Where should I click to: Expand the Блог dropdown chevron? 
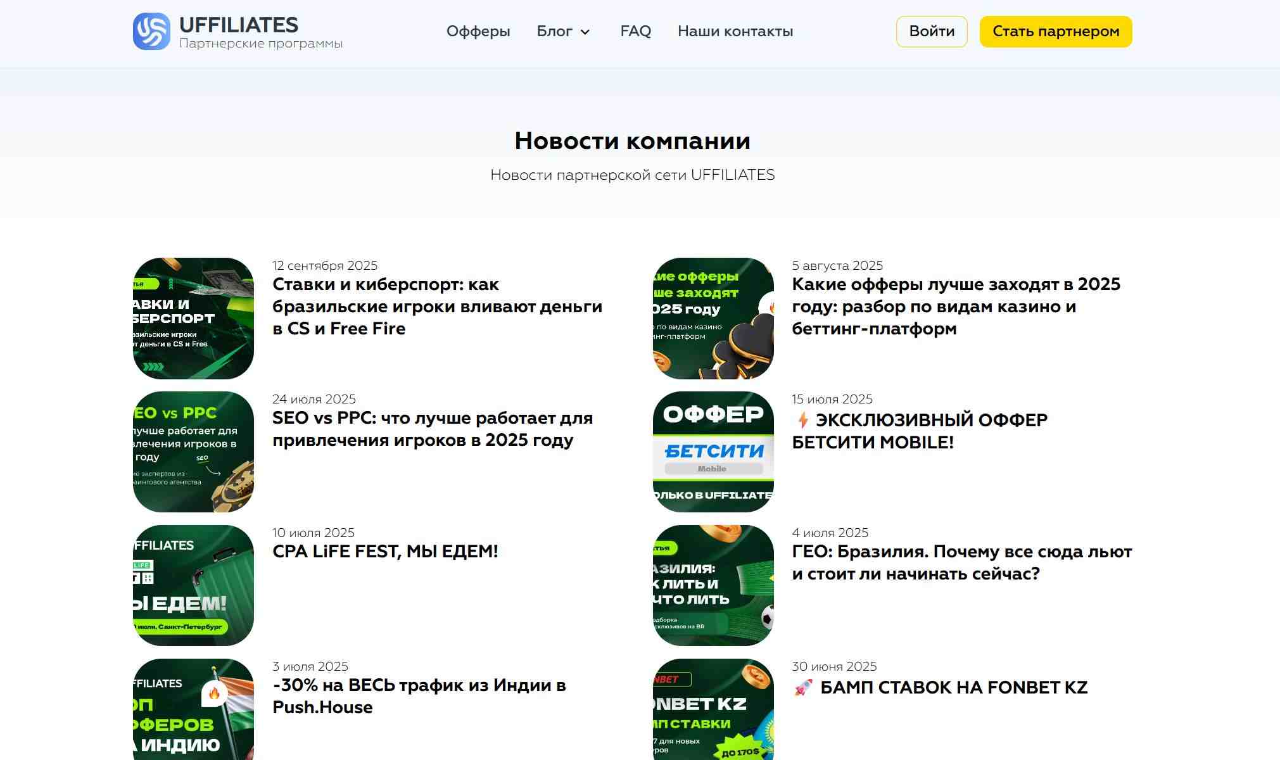pos(585,32)
